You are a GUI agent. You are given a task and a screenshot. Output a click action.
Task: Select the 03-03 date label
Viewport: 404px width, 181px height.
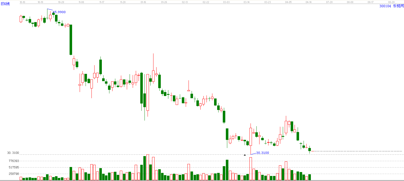click(226, 2)
